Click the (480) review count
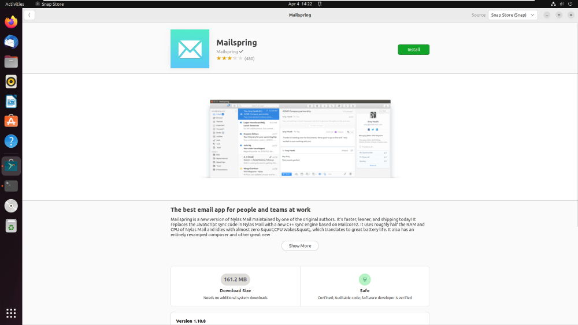This screenshot has width=578, height=325. coord(249,58)
